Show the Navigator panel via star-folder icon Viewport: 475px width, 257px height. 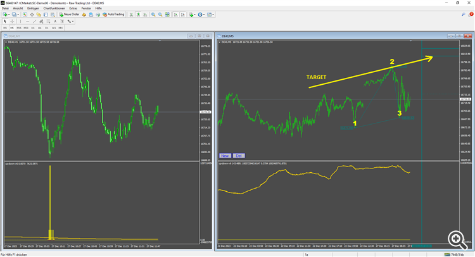coord(39,15)
